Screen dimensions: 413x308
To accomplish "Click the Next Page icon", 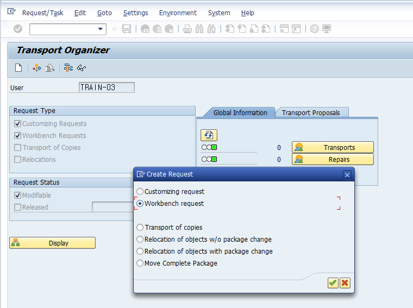I will pyautogui.click(x=254, y=29).
